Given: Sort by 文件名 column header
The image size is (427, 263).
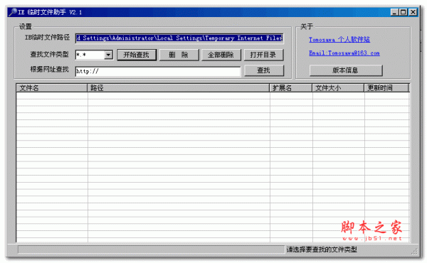Looking at the screenshot, I should point(52,88).
